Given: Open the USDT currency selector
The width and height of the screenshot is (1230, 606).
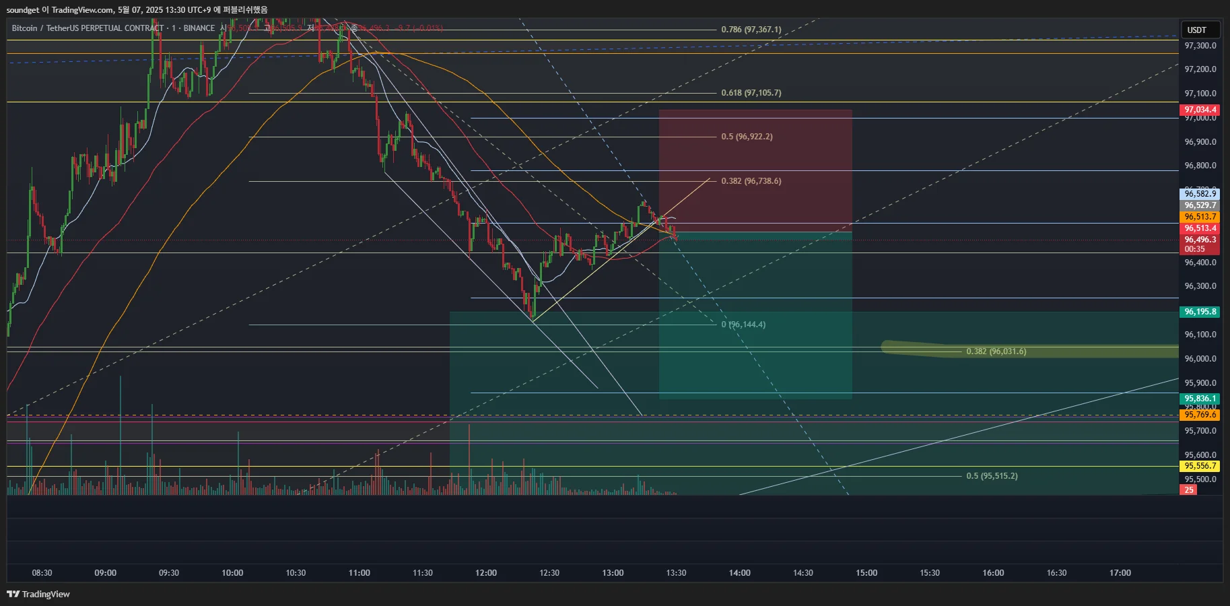Looking at the screenshot, I should [1200, 30].
